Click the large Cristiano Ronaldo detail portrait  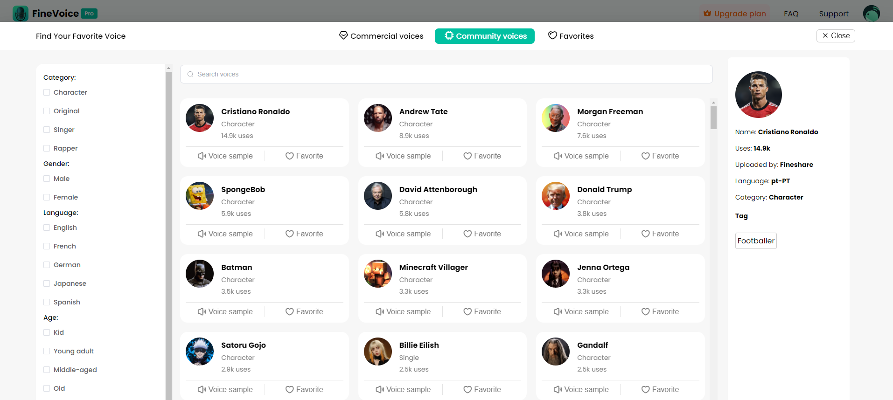(759, 95)
